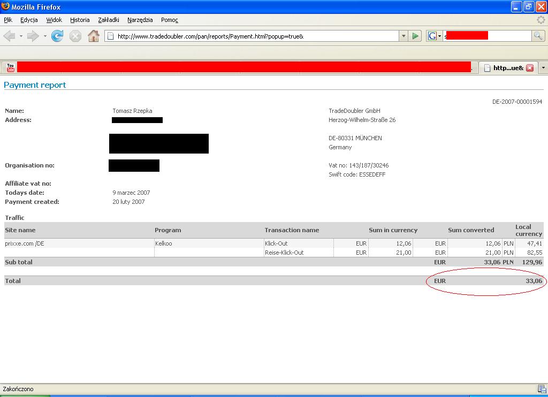The width and height of the screenshot is (548, 397).
Task: Open the Pomoc menu
Action: pos(170,20)
